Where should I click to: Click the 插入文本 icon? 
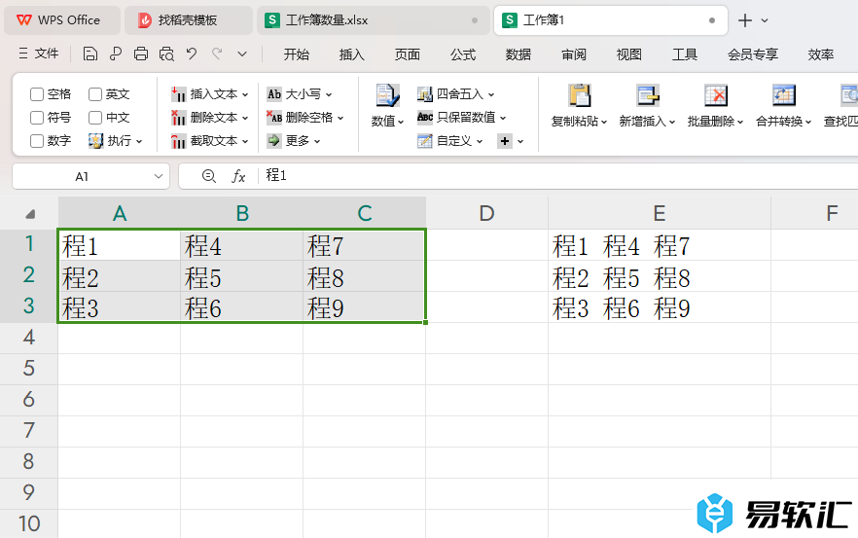pos(178,94)
